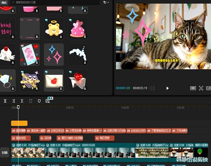
Task: Select the 身后有一盏 subtitle clip
Action: 36,131
